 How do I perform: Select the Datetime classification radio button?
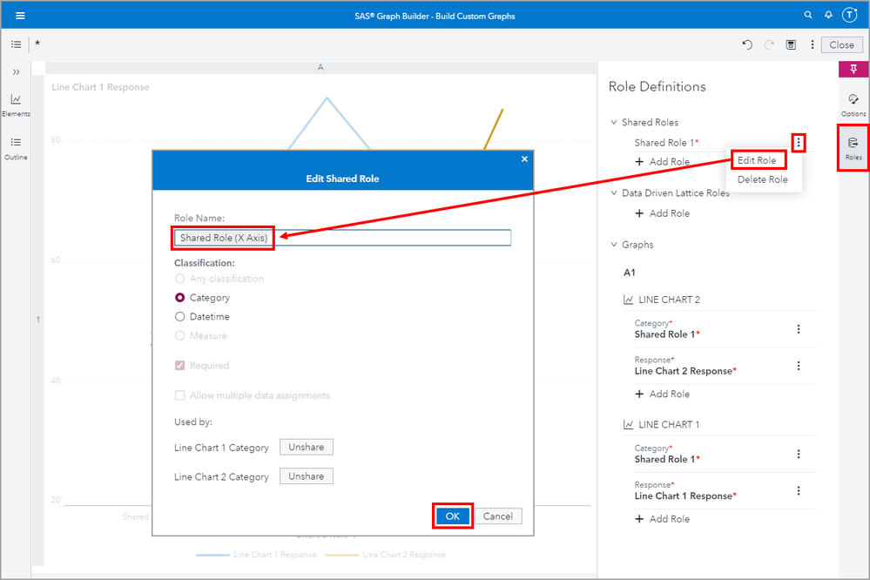179,316
